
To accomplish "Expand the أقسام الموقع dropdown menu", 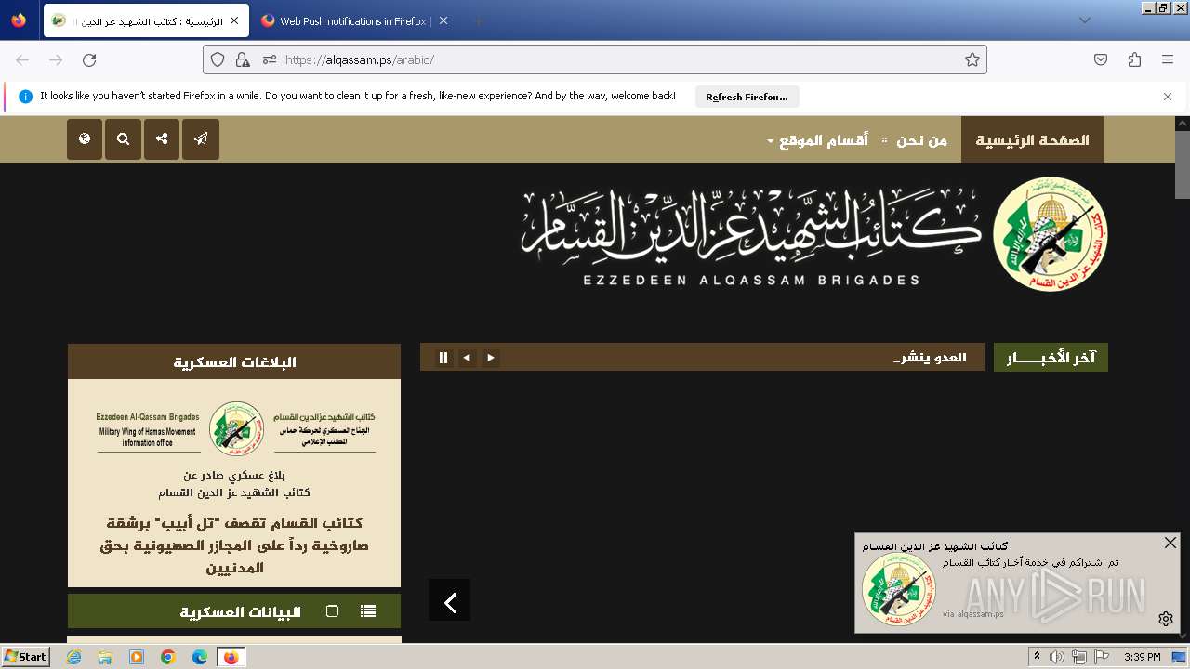I will click(x=817, y=140).
